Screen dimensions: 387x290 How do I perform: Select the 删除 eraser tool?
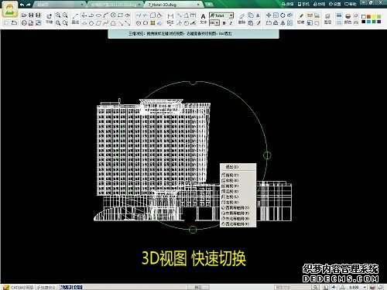pyautogui.click(x=241, y=19)
